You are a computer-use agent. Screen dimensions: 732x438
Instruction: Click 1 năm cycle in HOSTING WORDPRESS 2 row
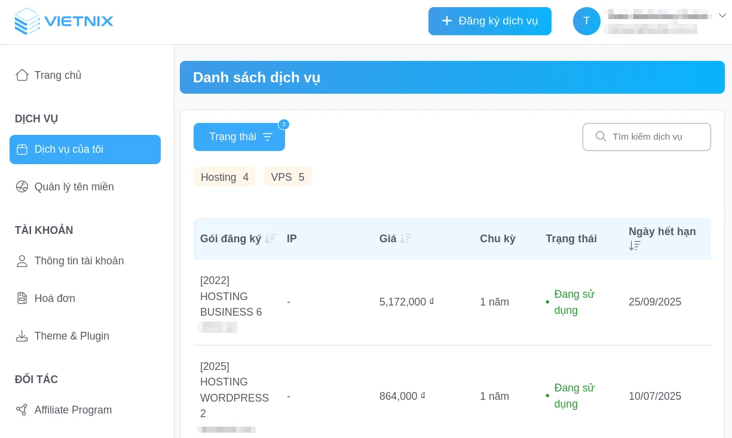(x=495, y=396)
